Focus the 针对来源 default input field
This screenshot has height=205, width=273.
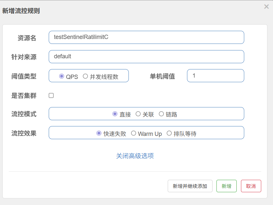146,57
